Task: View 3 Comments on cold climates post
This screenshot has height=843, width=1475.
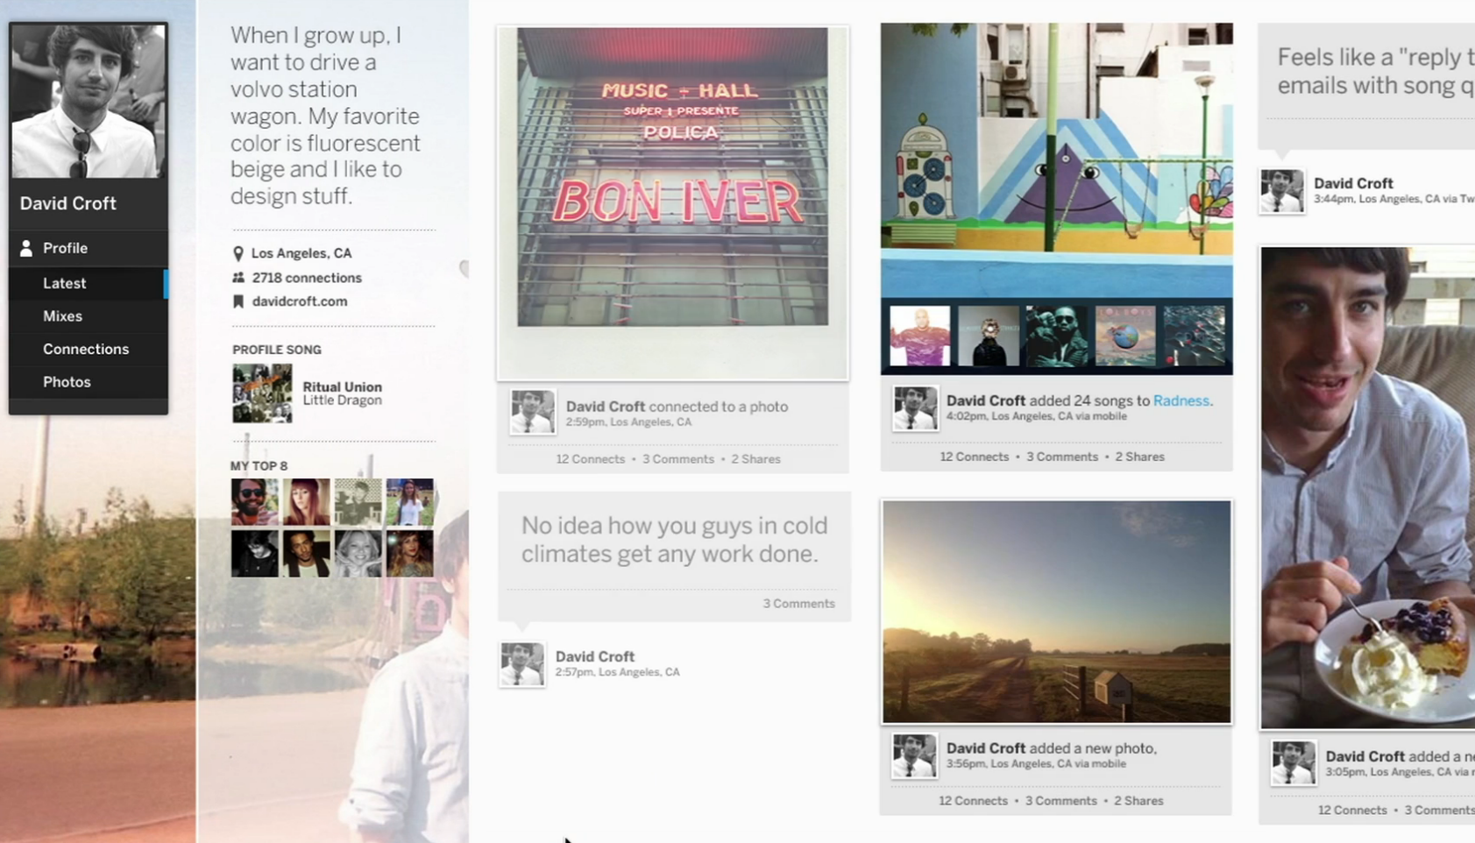Action: 798,604
